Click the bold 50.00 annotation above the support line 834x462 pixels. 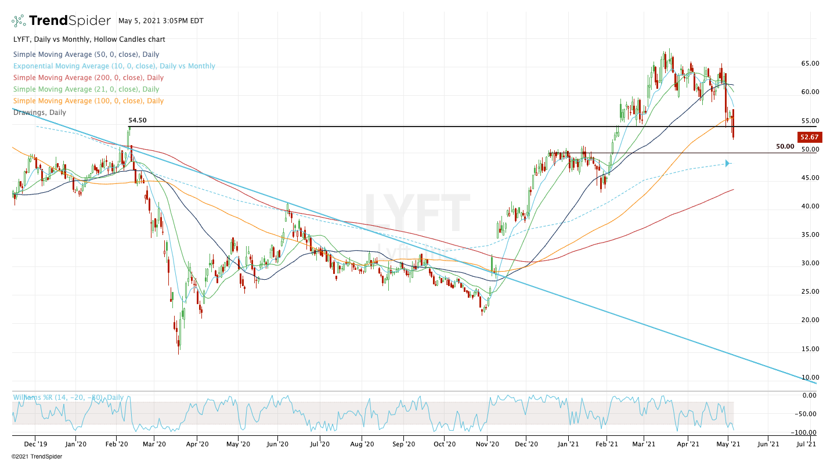[x=785, y=146]
